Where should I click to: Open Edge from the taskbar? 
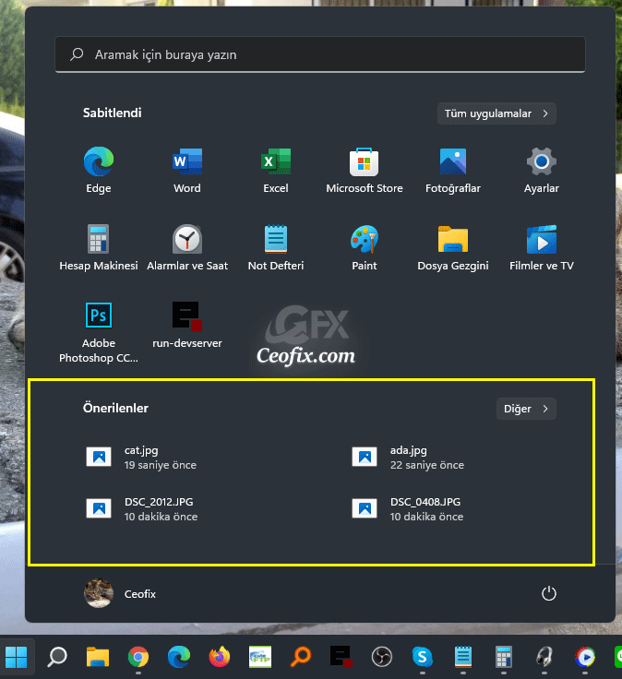(179, 657)
